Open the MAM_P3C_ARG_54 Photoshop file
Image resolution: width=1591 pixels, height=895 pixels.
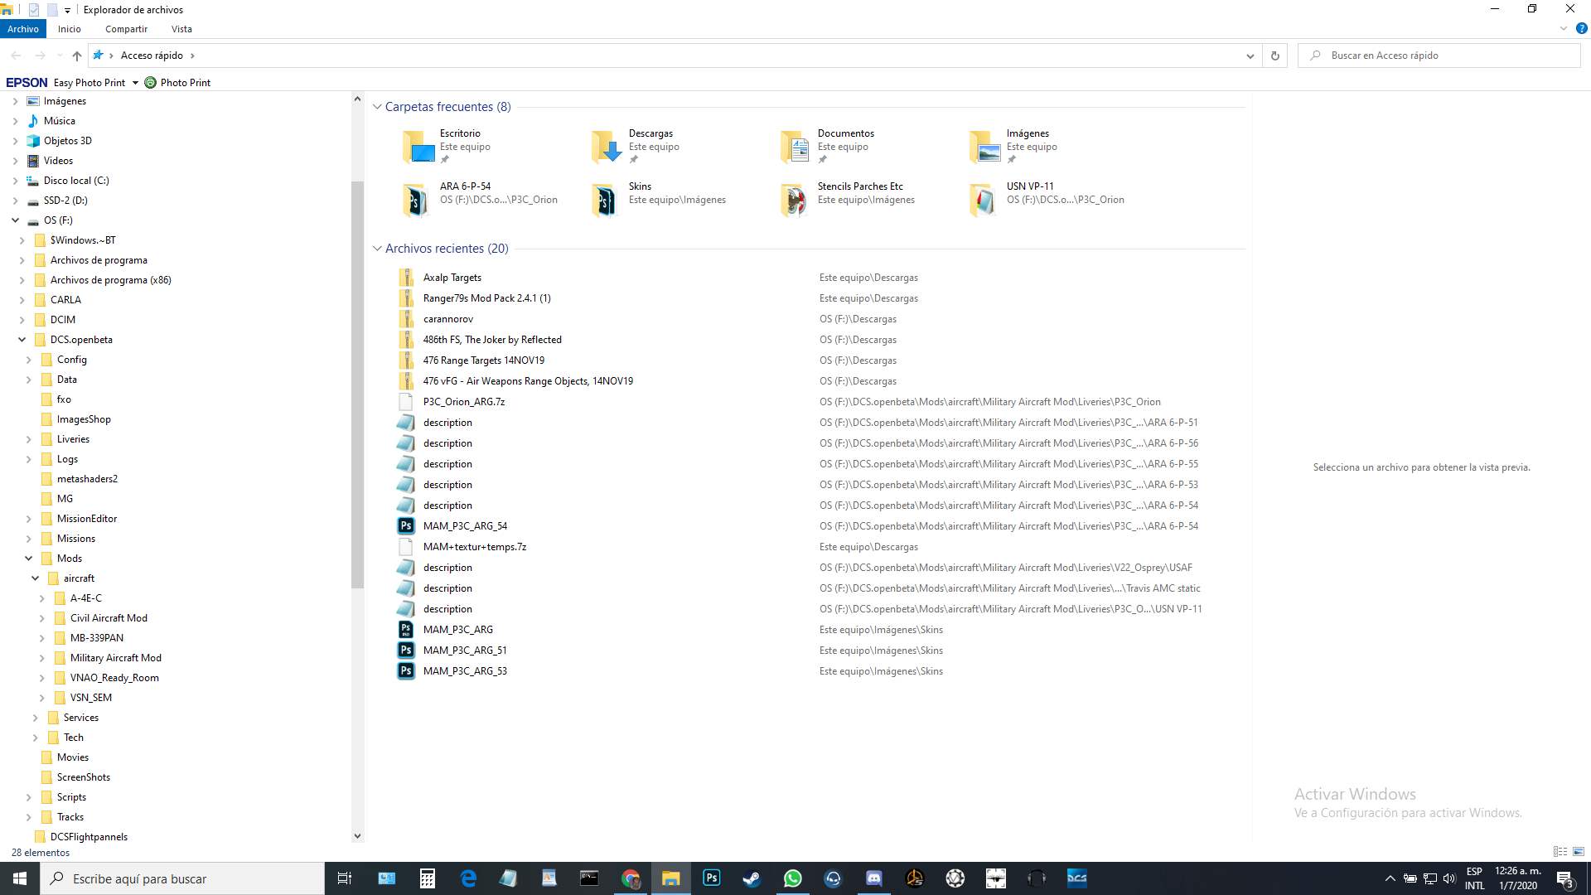point(464,526)
